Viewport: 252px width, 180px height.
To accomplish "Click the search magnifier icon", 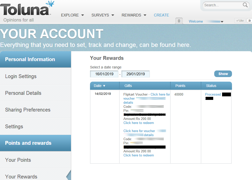I will (245, 5).
